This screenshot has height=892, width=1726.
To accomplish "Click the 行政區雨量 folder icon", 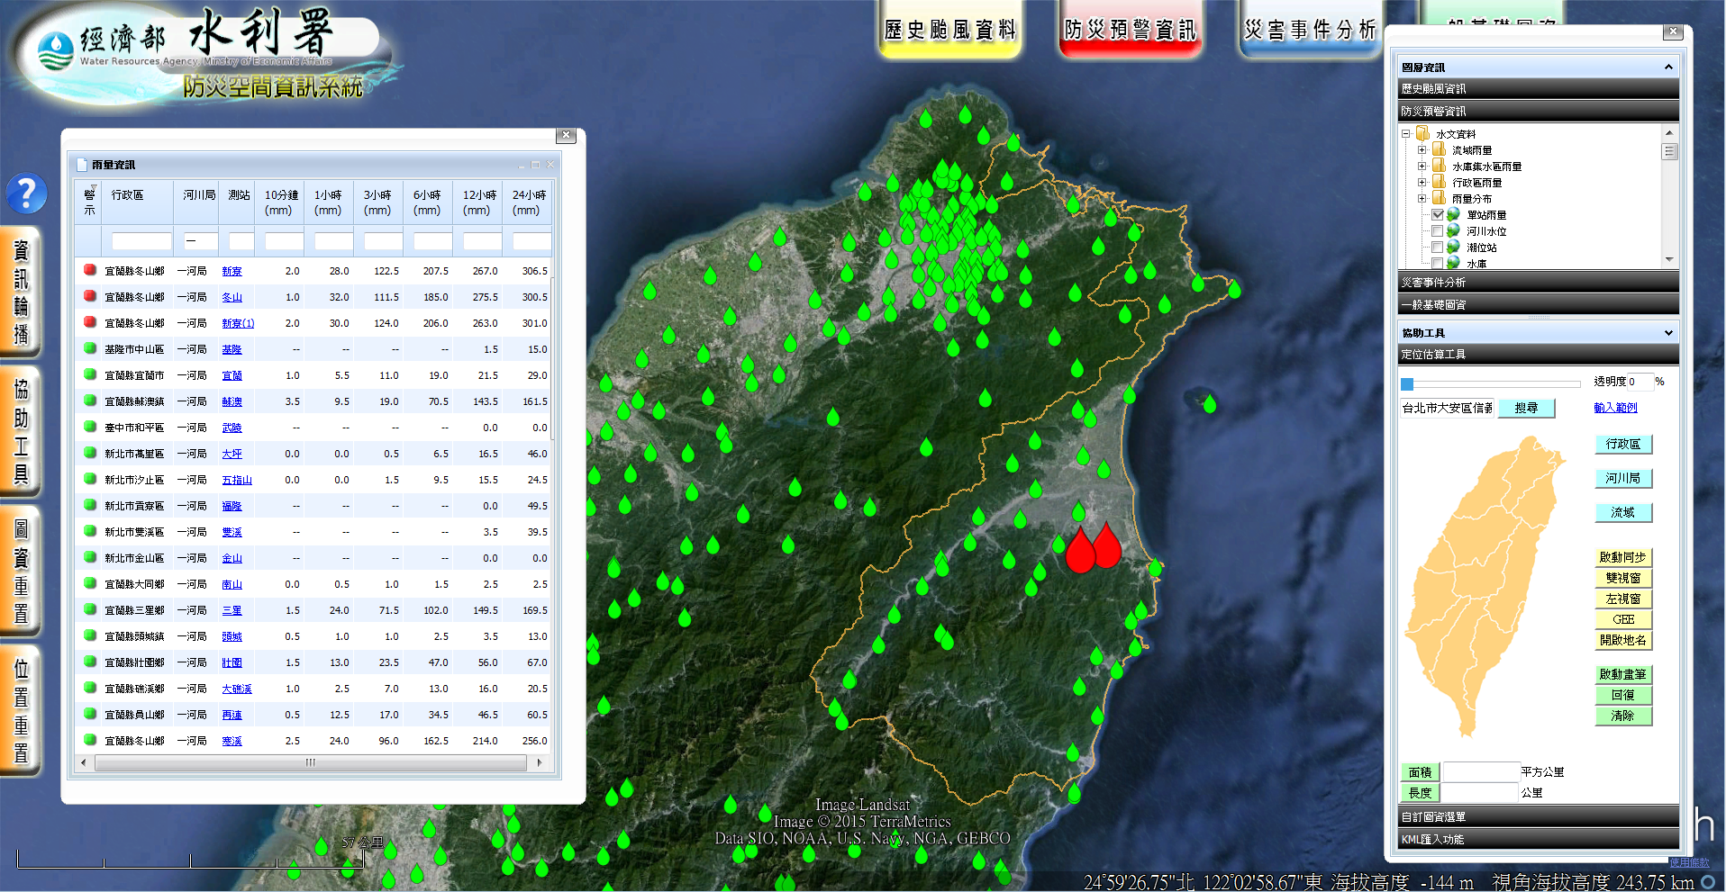I will click(1440, 182).
